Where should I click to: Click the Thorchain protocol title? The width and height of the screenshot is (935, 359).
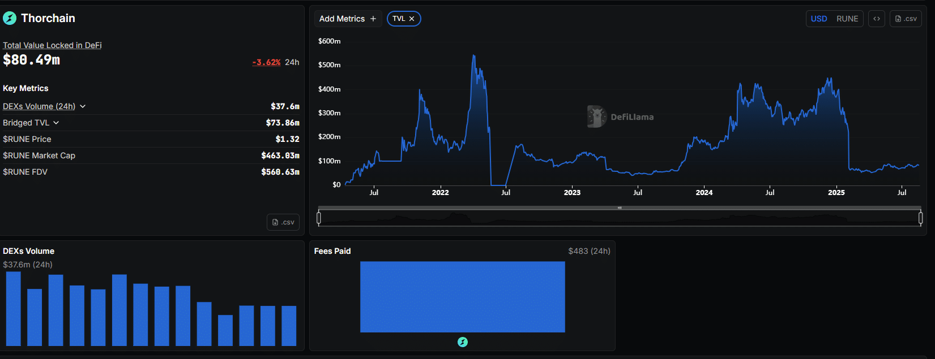pyautogui.click(x=48, y=18)
